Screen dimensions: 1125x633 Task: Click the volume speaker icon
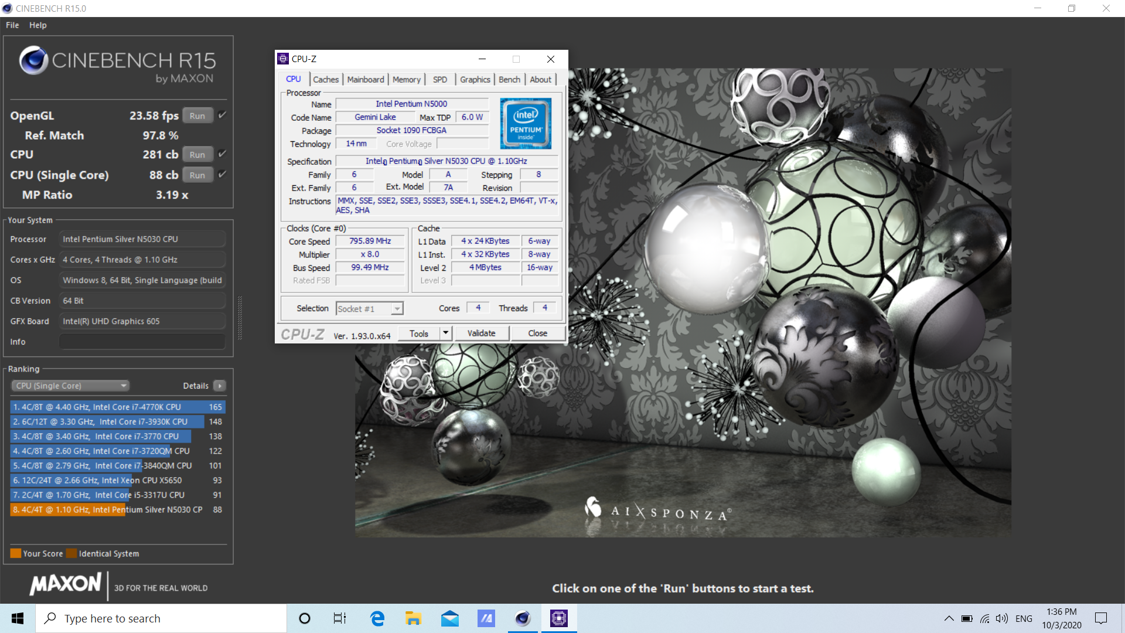[1002, 618]
